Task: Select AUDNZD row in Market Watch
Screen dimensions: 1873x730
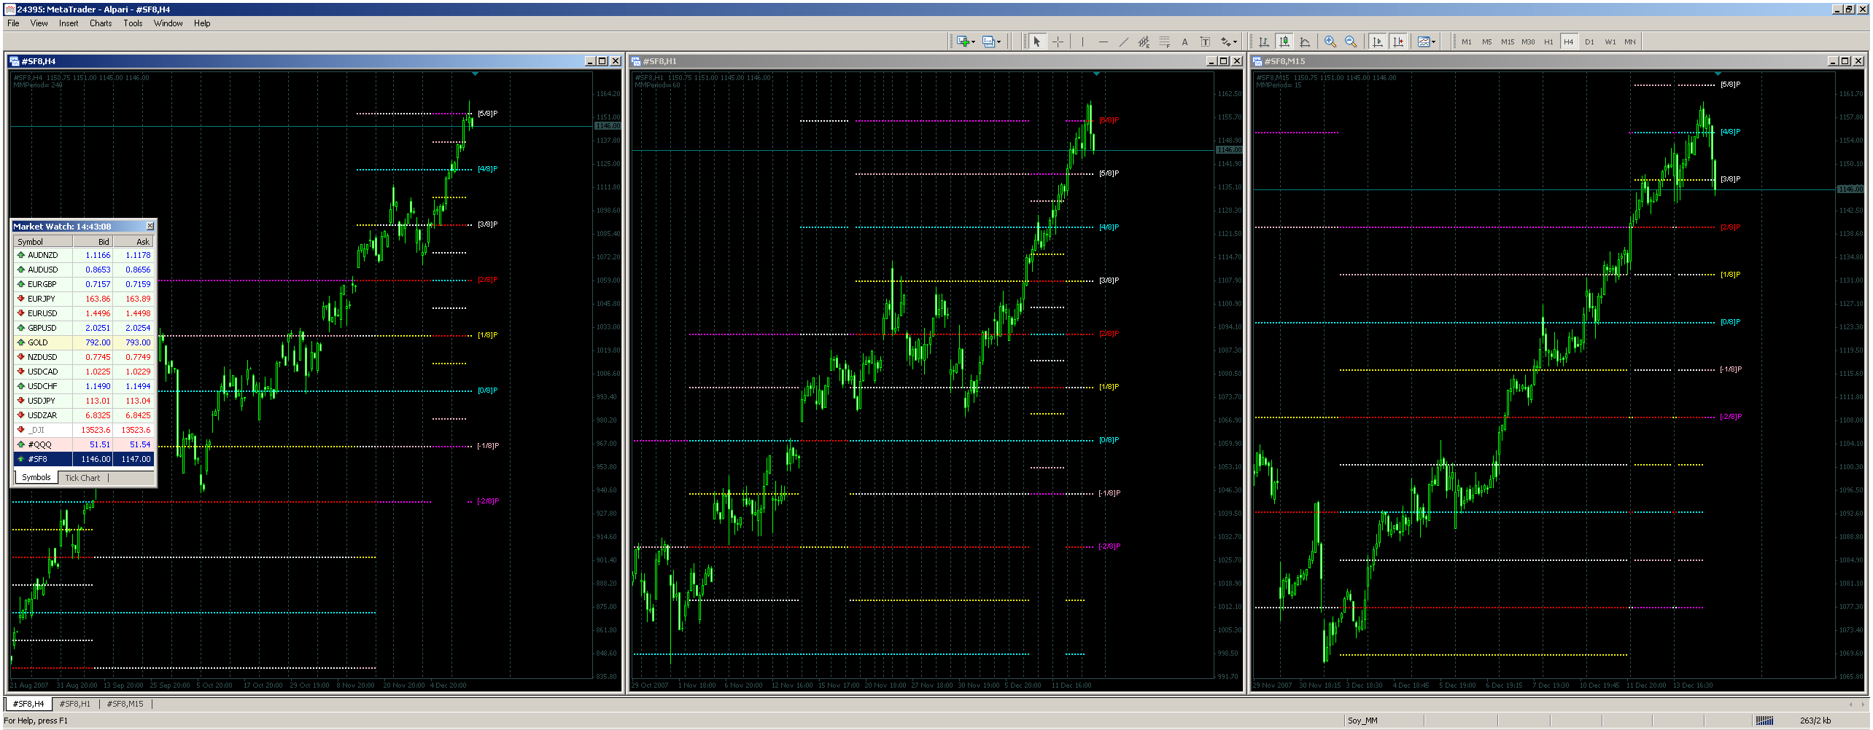Action: pyautogui.click(x=84, y=255)
